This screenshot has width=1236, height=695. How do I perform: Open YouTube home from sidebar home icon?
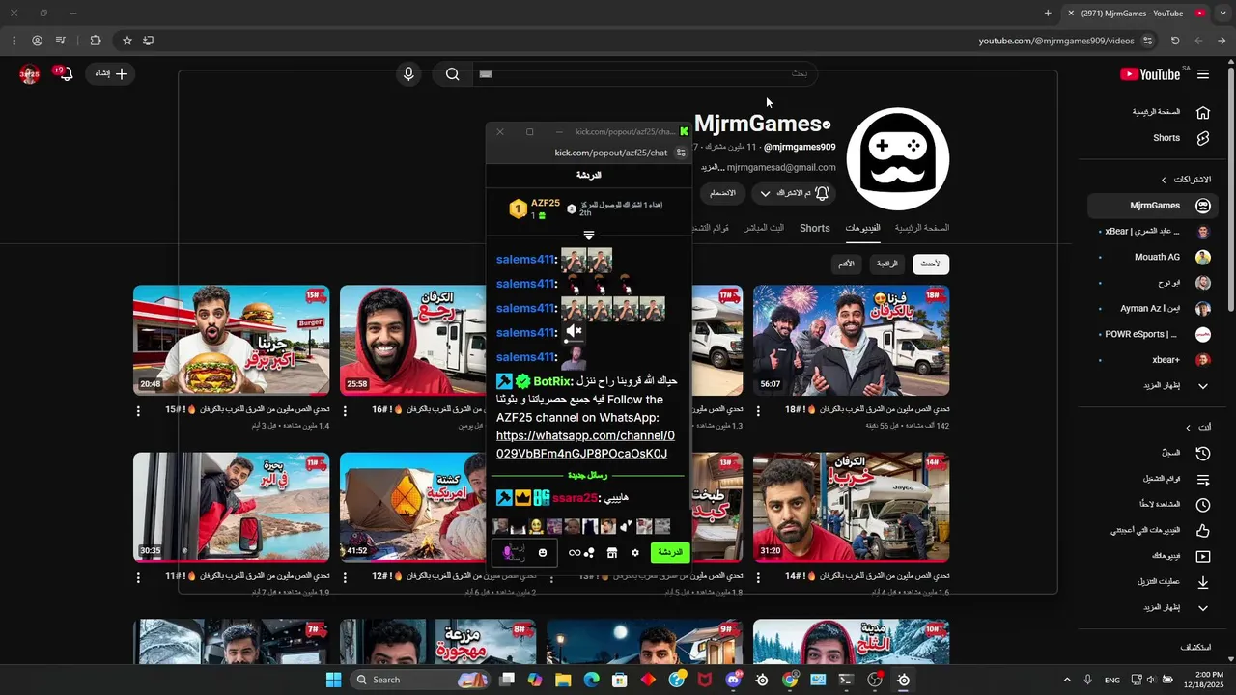coord(1202,112)
